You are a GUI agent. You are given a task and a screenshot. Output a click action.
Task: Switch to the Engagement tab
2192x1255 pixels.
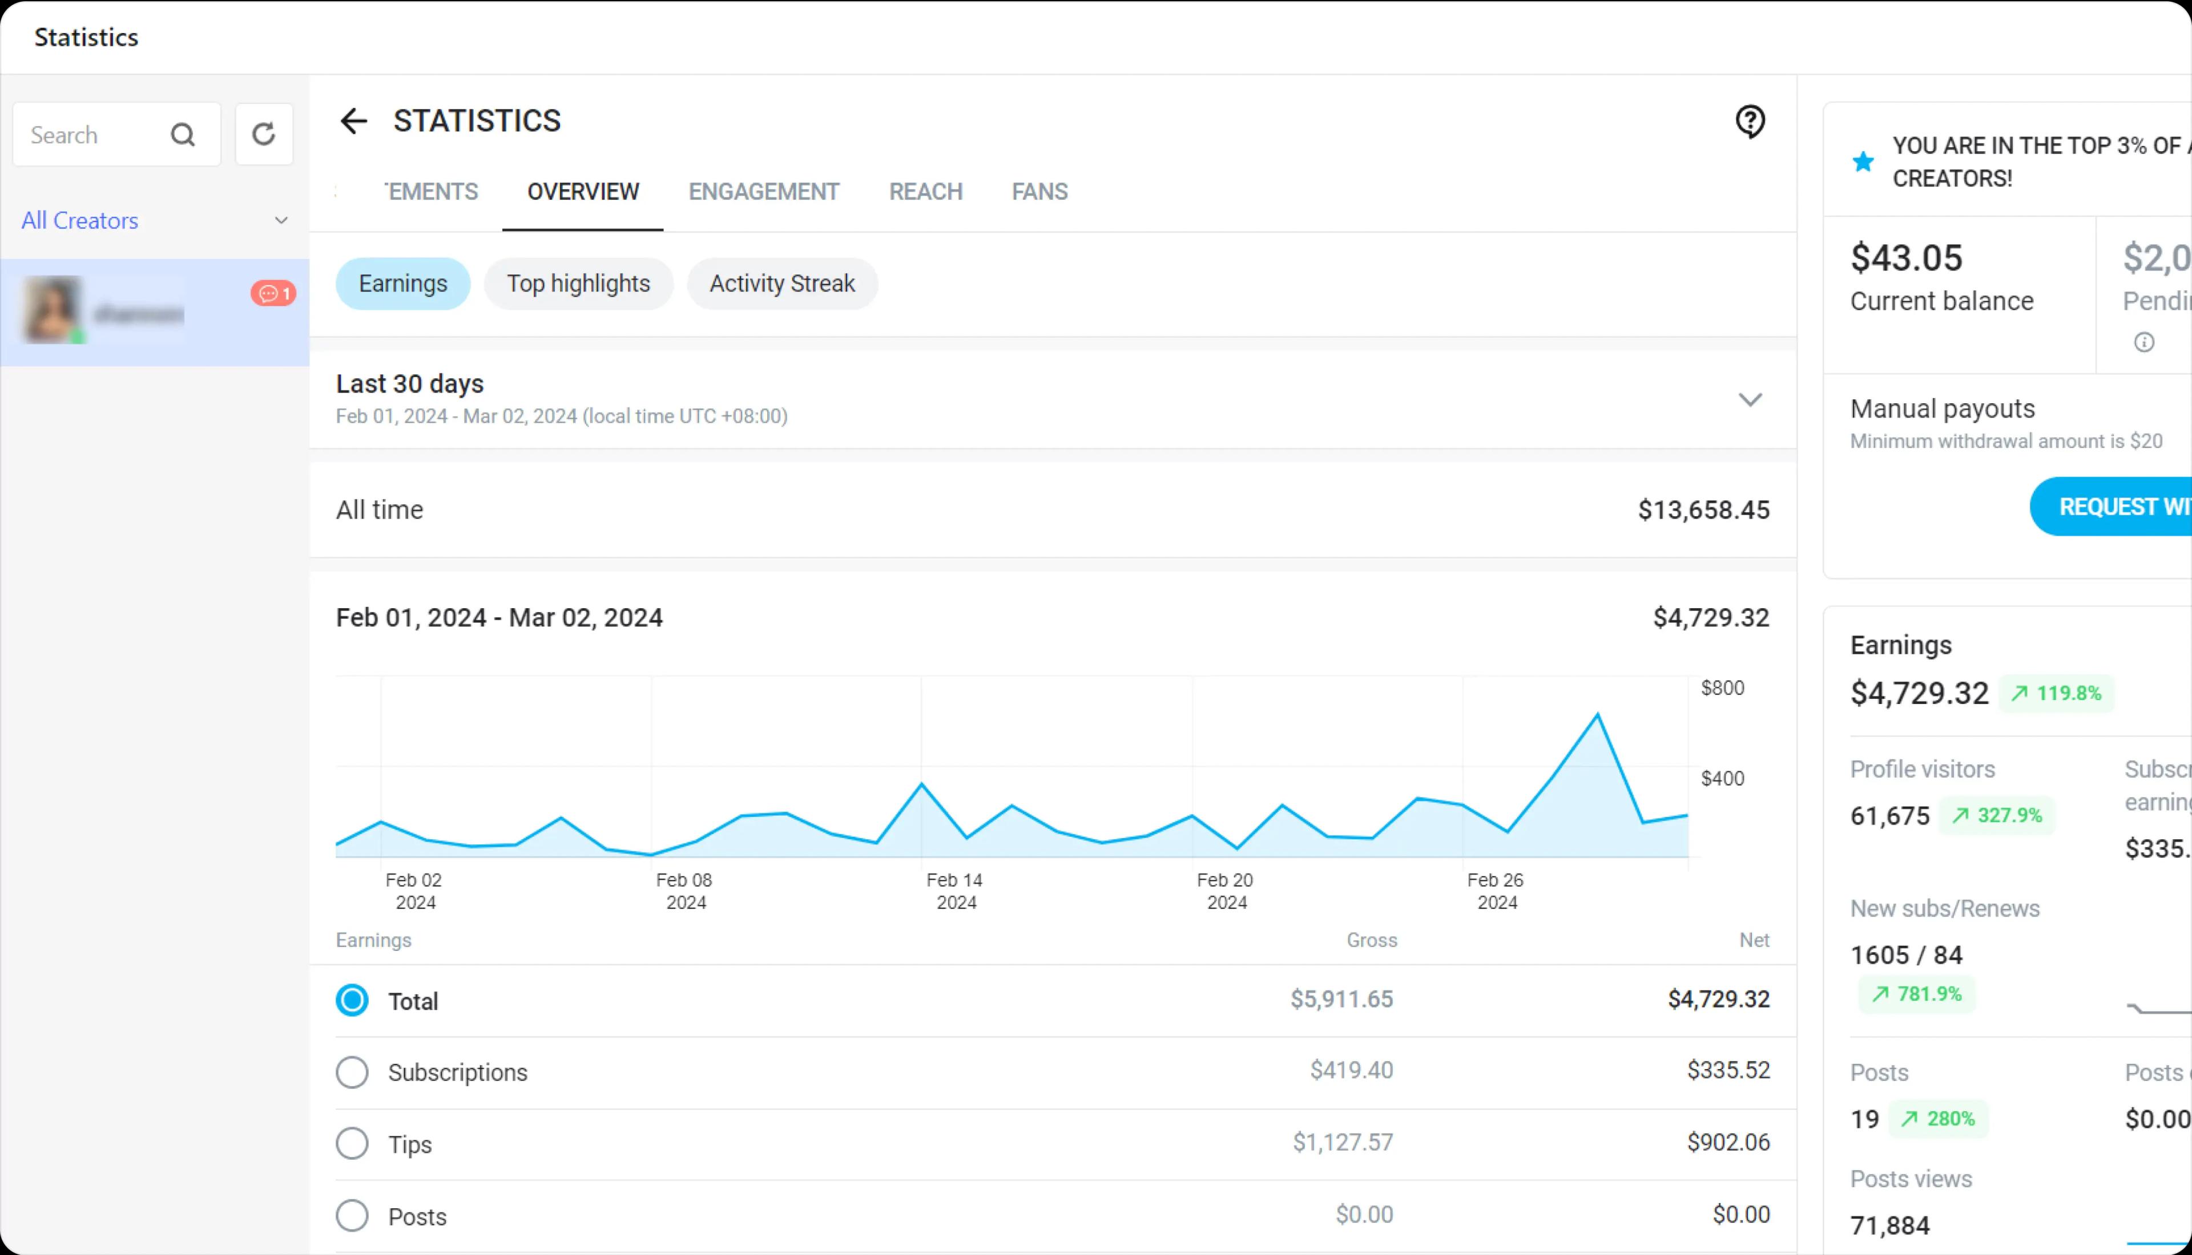pos(763,191)
